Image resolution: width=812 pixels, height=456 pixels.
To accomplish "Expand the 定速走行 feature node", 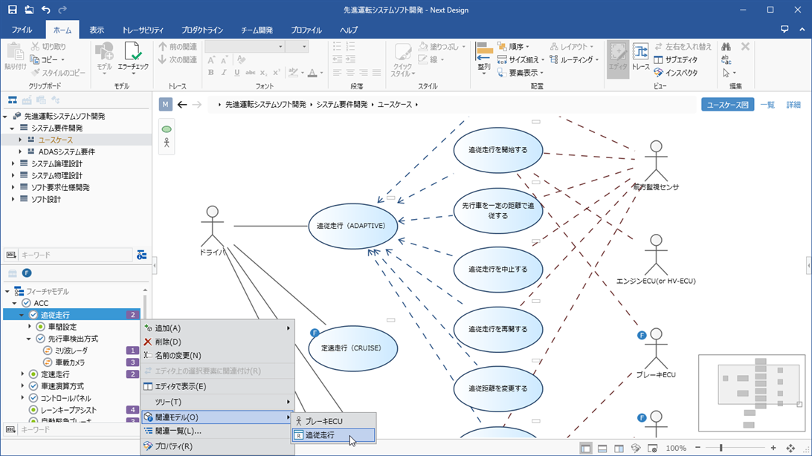I will pos(22,374).
